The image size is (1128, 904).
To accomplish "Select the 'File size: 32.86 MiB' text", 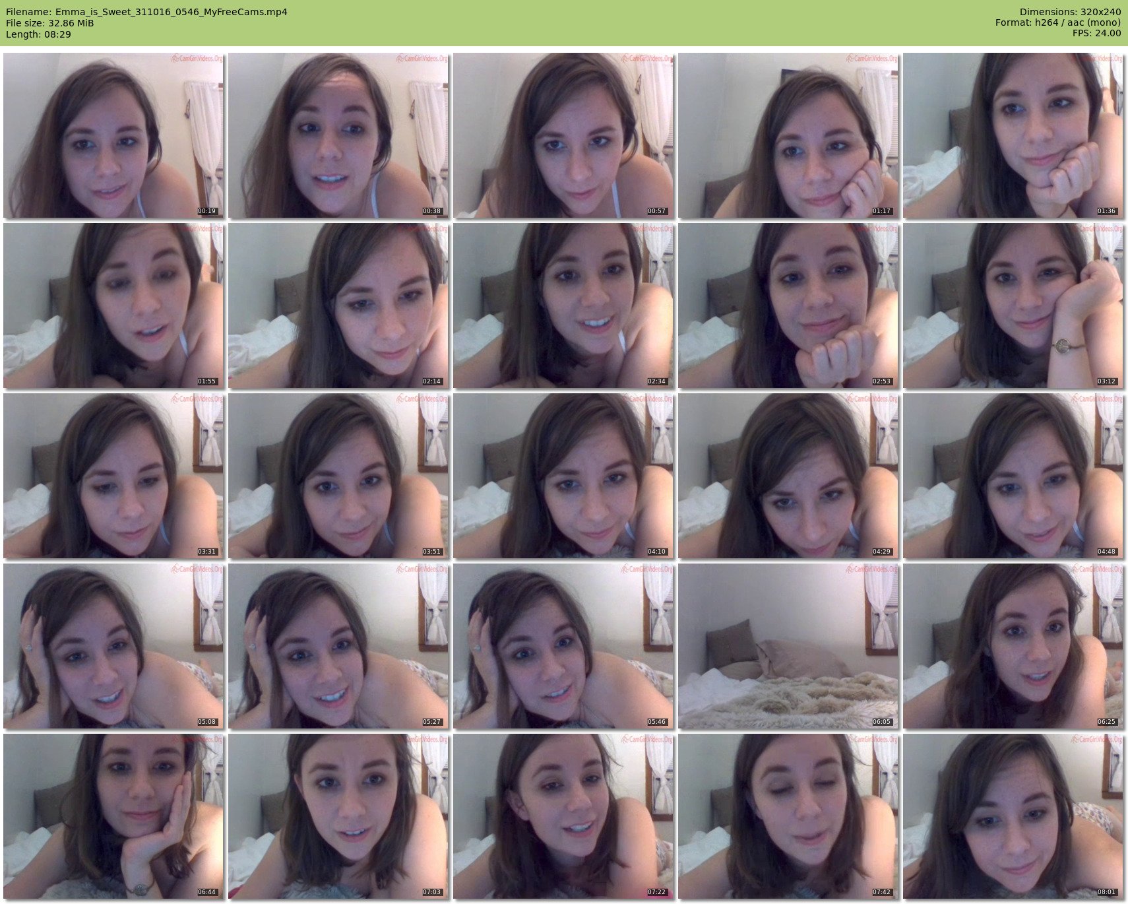I will pos(50,23).
